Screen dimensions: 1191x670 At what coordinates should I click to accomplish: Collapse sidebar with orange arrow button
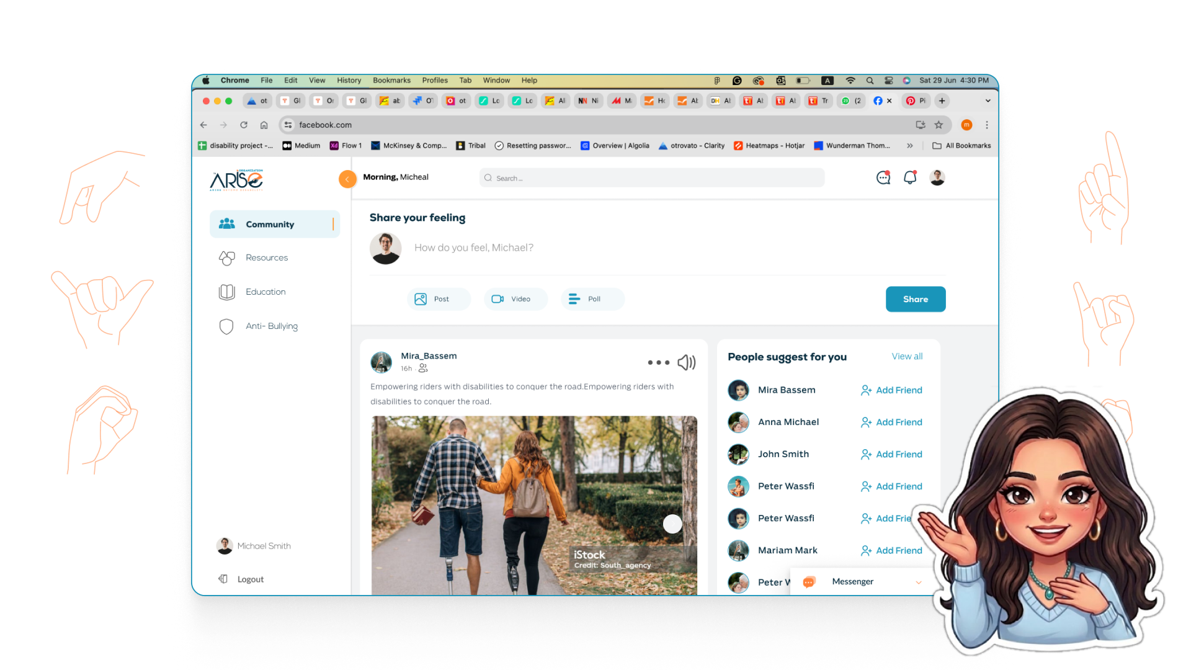pos(347,179)
